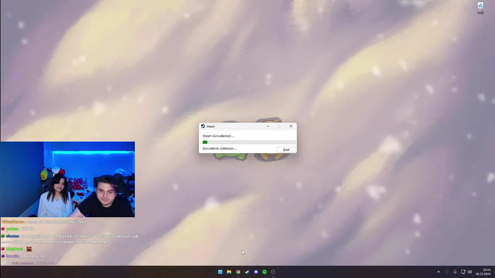Cancel the Steam update with İptal
Image resolution: width=495 pixels, height=278 pixels.
[x=286, y=149]
